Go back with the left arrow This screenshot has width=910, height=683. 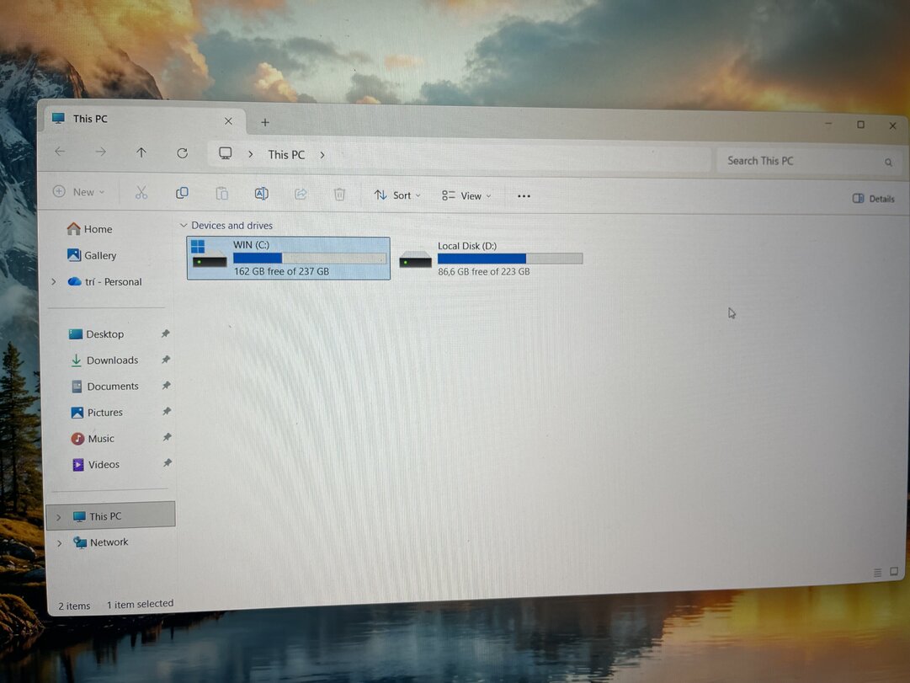point(60,152)
